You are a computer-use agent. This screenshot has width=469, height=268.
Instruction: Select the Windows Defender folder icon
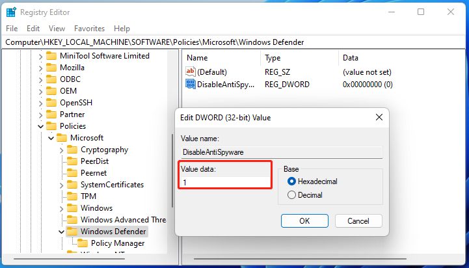pyautogui.click(x=72, y=232)
